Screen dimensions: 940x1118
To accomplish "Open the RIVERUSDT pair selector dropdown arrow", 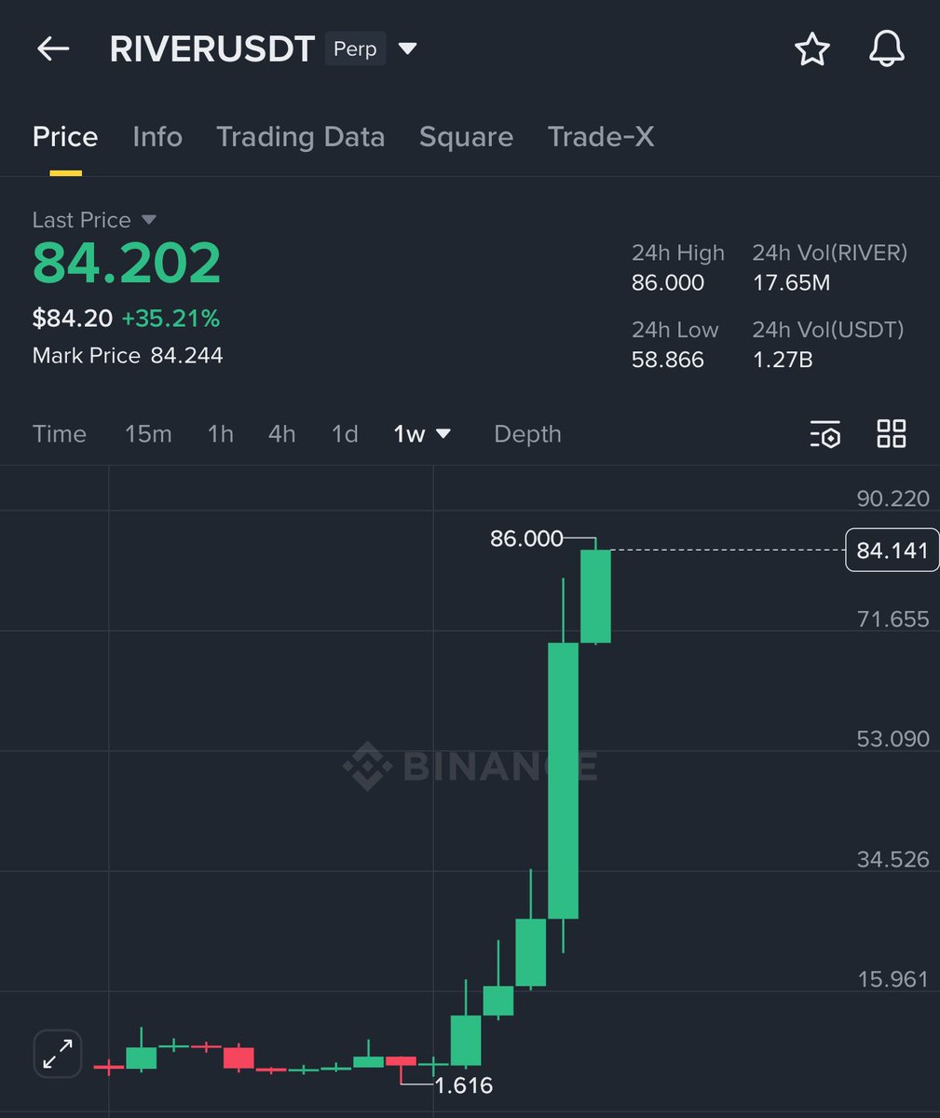I will (408, 48).
